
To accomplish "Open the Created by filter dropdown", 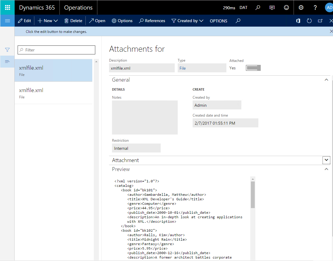I will pyautogui.click(x=188, y=21).
